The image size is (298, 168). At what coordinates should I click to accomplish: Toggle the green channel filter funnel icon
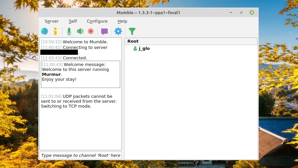[x=132, y=31]
